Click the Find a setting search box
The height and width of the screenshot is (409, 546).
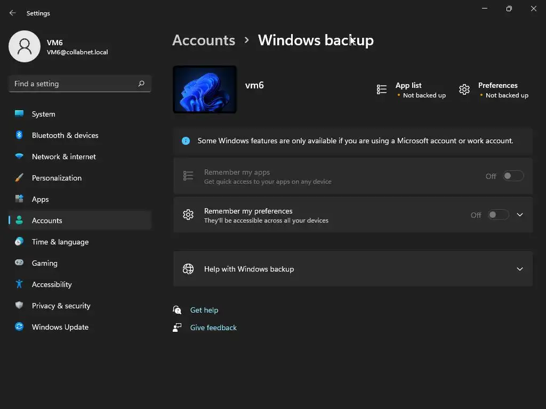[x=72, y=84]
